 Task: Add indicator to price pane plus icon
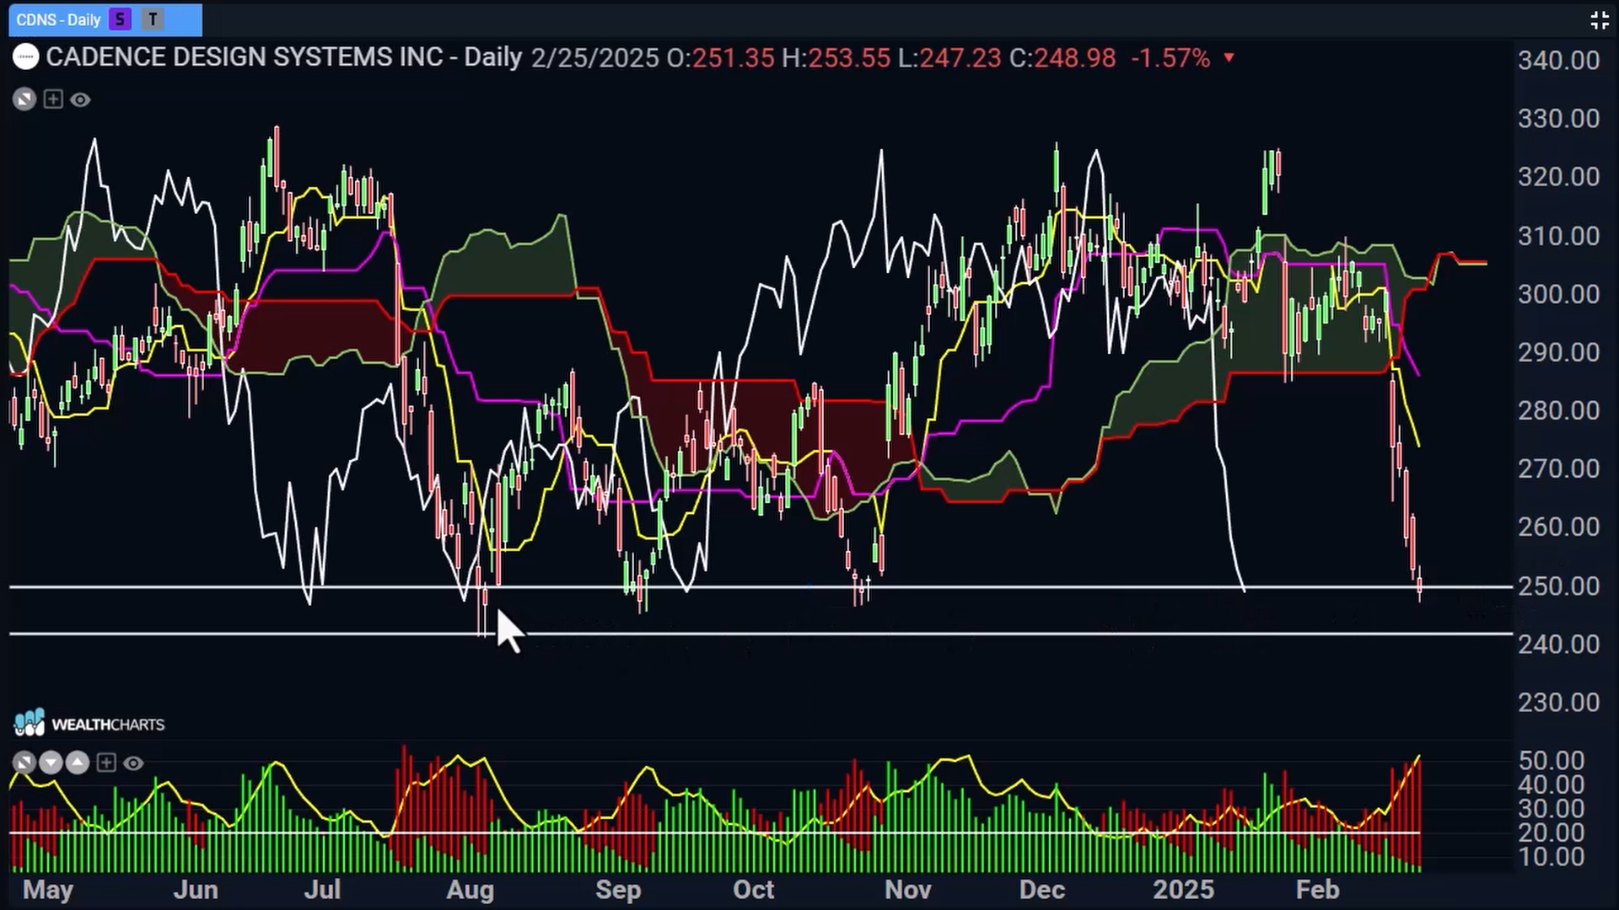tap(53, 99)
